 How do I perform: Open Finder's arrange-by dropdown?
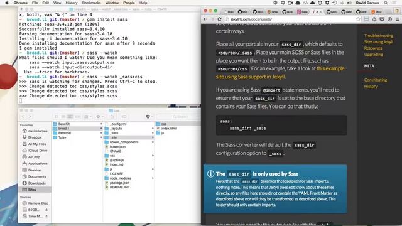point(88,117)
